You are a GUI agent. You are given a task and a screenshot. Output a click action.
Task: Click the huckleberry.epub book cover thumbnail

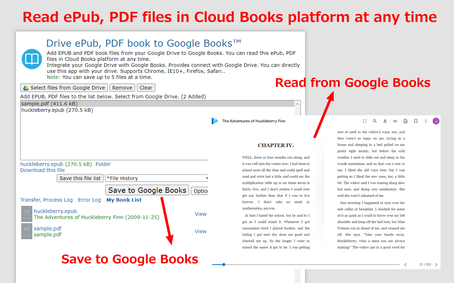coord(27,214)
